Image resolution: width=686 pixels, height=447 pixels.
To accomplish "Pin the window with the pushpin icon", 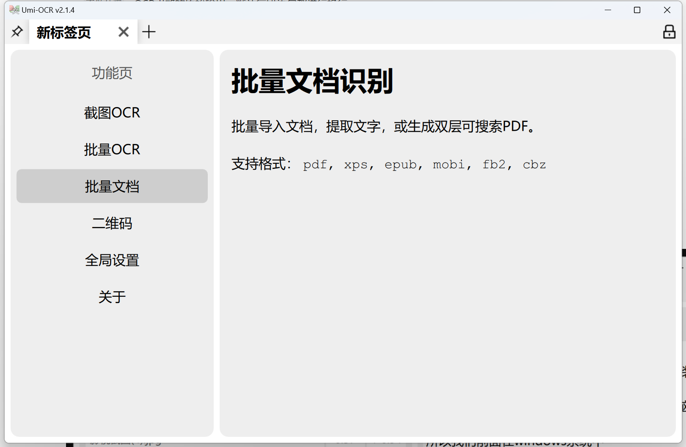I will 17,32.
